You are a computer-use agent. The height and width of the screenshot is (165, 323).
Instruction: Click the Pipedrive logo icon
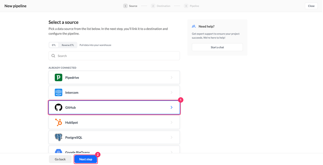pos(59,78)
